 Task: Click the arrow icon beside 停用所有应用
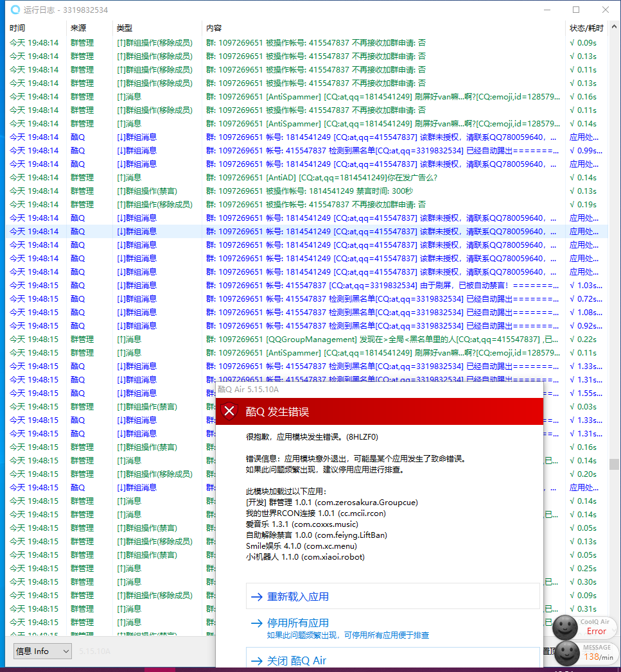click(257, 623)
